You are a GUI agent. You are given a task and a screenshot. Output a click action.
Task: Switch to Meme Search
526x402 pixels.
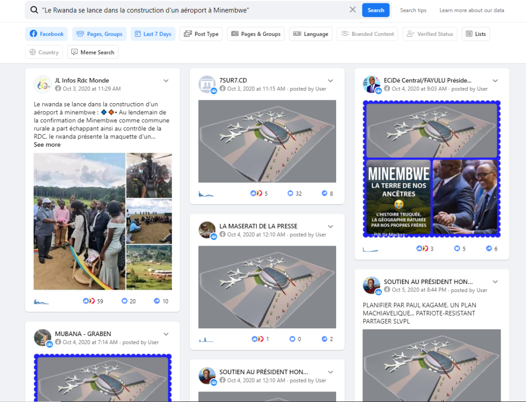point(93,52)
